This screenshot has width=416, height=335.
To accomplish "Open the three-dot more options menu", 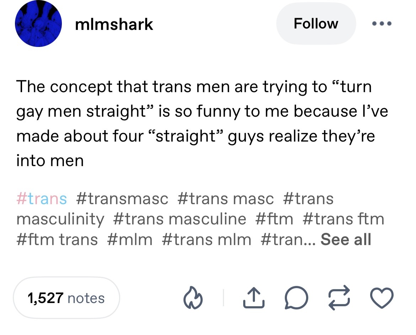I will coord(382,23).
